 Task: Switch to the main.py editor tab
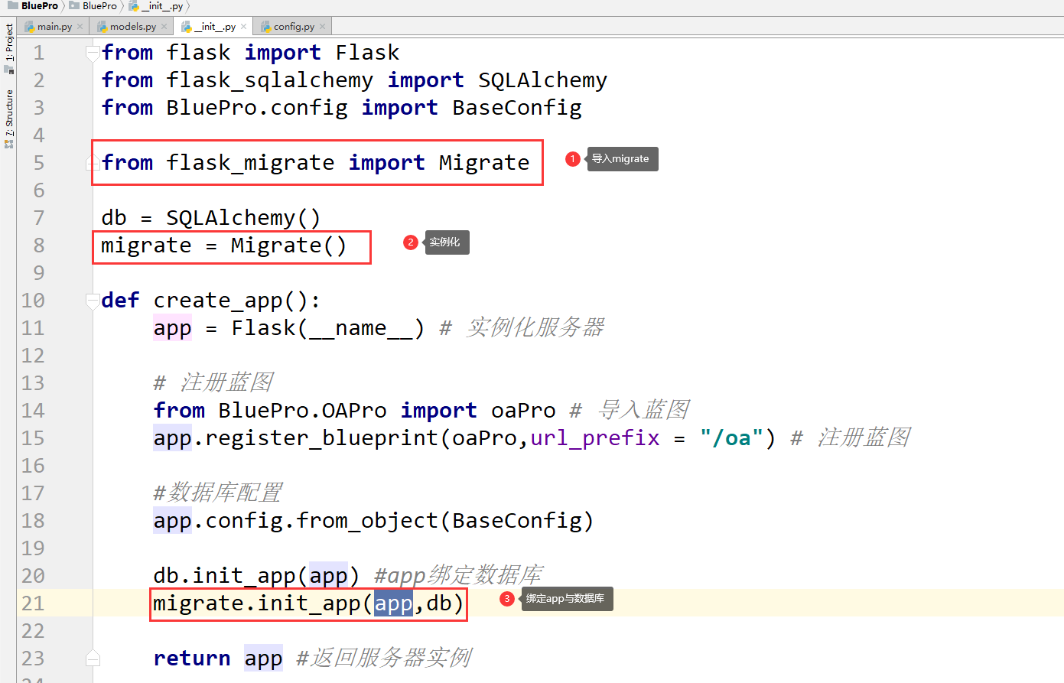[54, 26]
